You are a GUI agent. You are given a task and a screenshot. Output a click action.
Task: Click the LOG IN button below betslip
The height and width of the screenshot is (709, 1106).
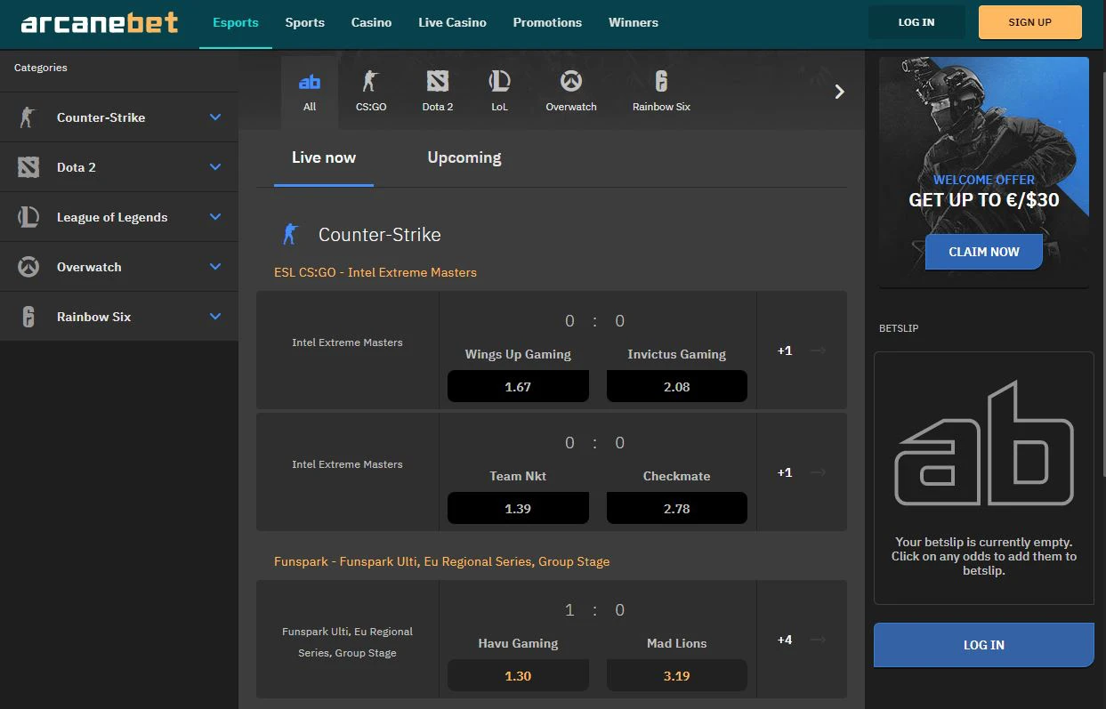coord(984,645)
